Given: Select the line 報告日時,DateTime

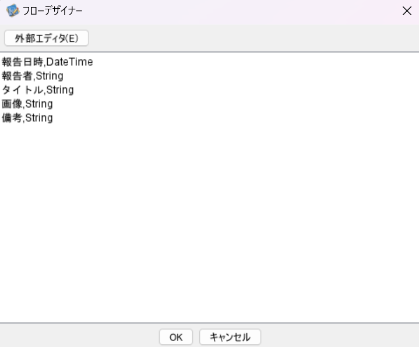Looking at the screenshot, I should tap(47, 62).
